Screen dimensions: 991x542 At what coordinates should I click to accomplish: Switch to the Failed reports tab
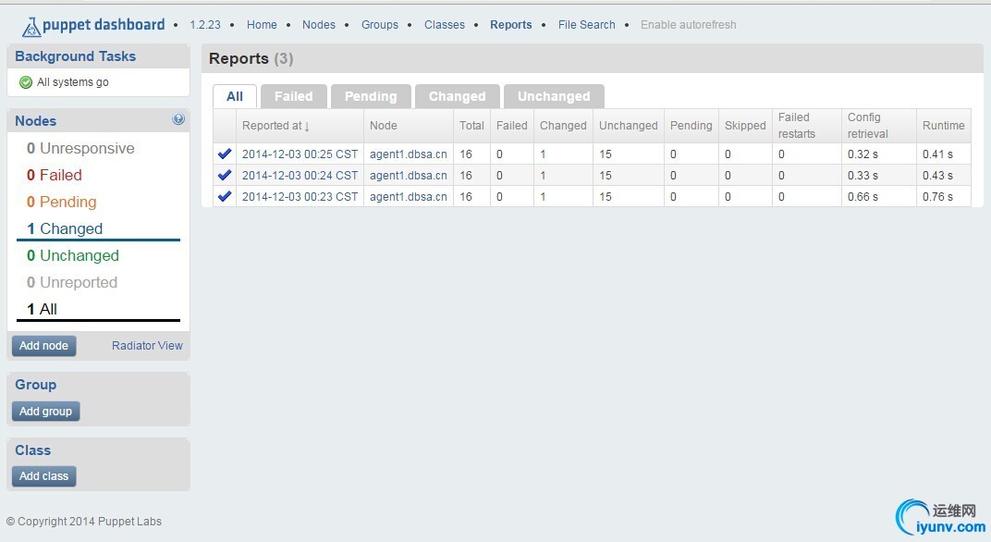(293, 96)
